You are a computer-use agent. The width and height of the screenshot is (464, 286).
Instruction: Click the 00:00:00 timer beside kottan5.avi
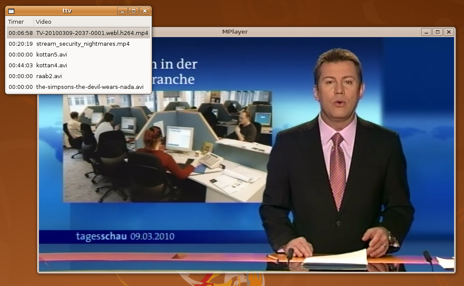[21, 55]
